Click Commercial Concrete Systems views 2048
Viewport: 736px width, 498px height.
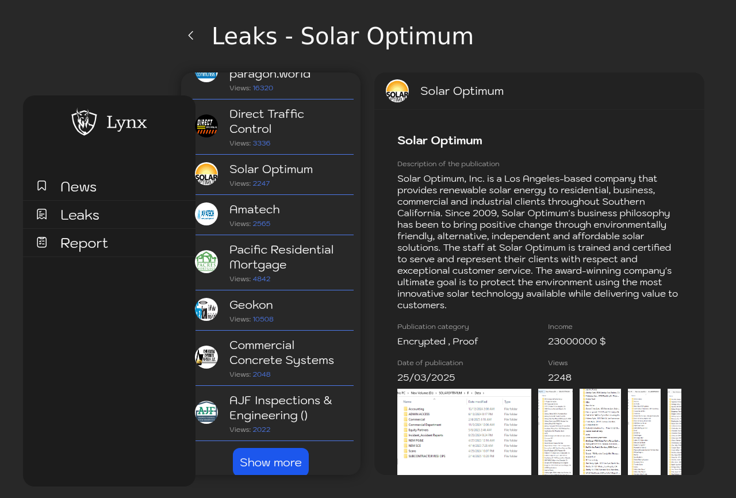262,374
